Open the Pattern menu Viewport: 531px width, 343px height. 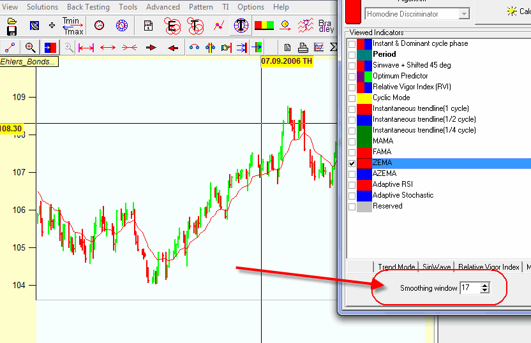(201, 7)
